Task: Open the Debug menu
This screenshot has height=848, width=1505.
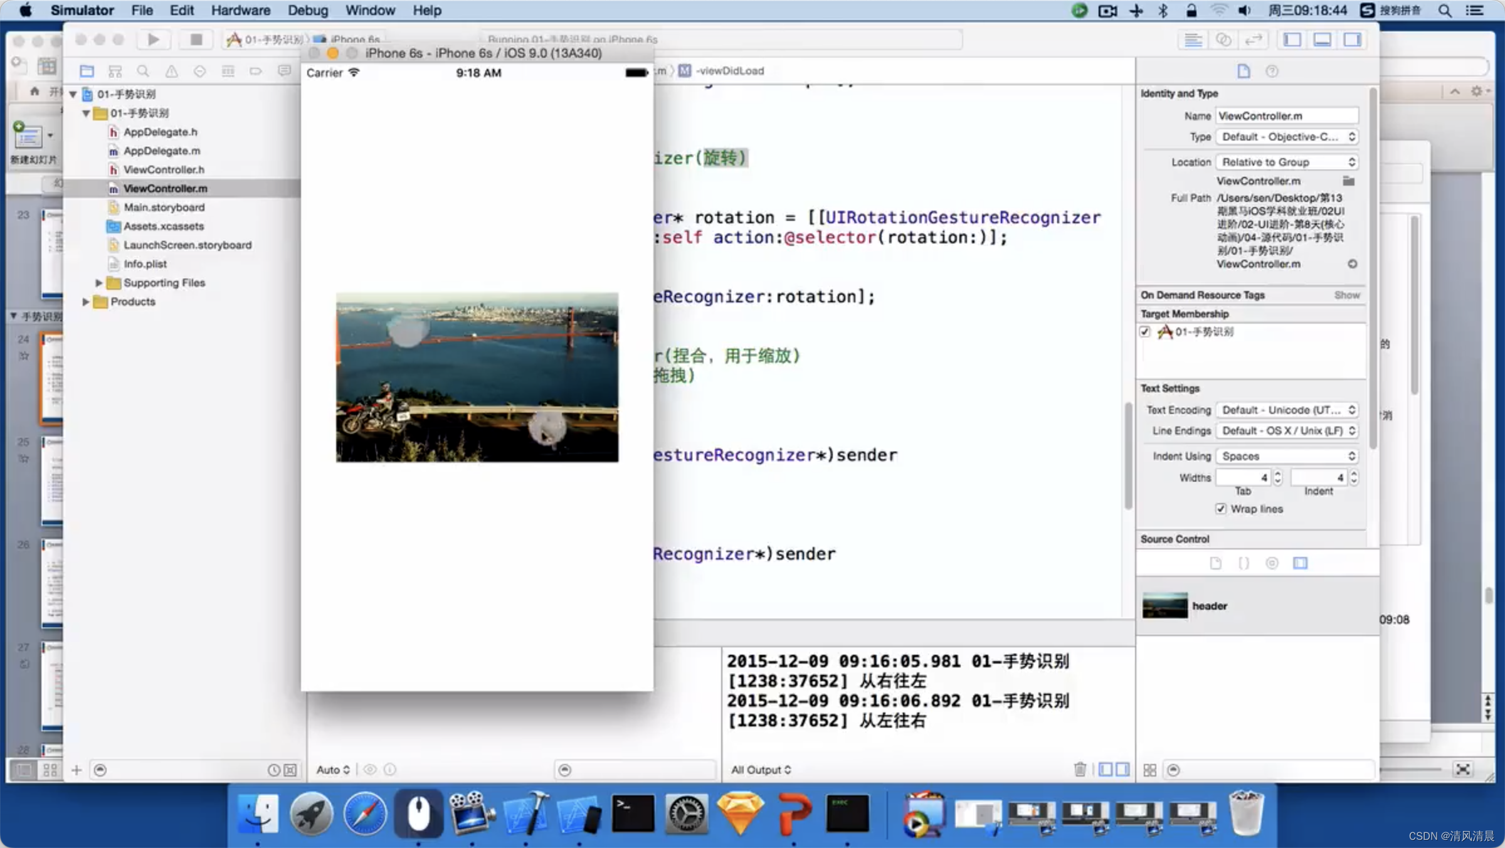Action: pyautogui.click(x=307, y=11)
